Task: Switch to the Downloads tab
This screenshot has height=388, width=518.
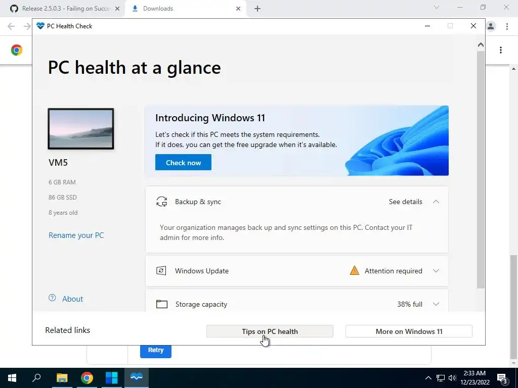Action: (x=185, y=9)
